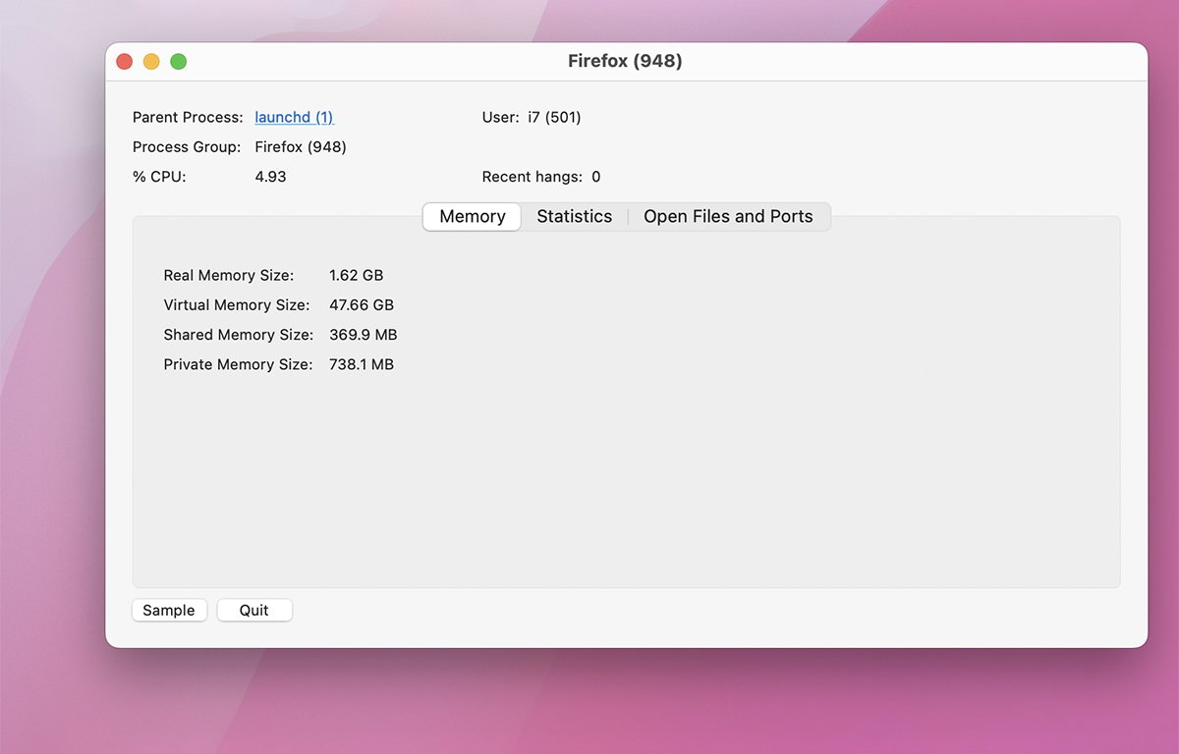Switch to the Memory tab
This screenshot has height=754, width=1179.
click(x=473, y=217)
